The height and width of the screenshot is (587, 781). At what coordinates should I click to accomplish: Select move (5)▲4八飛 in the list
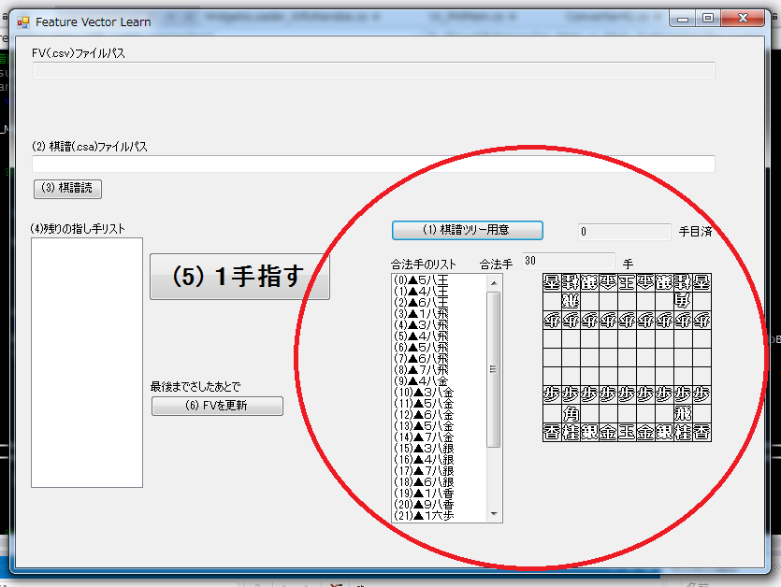(x=421, y=336)
